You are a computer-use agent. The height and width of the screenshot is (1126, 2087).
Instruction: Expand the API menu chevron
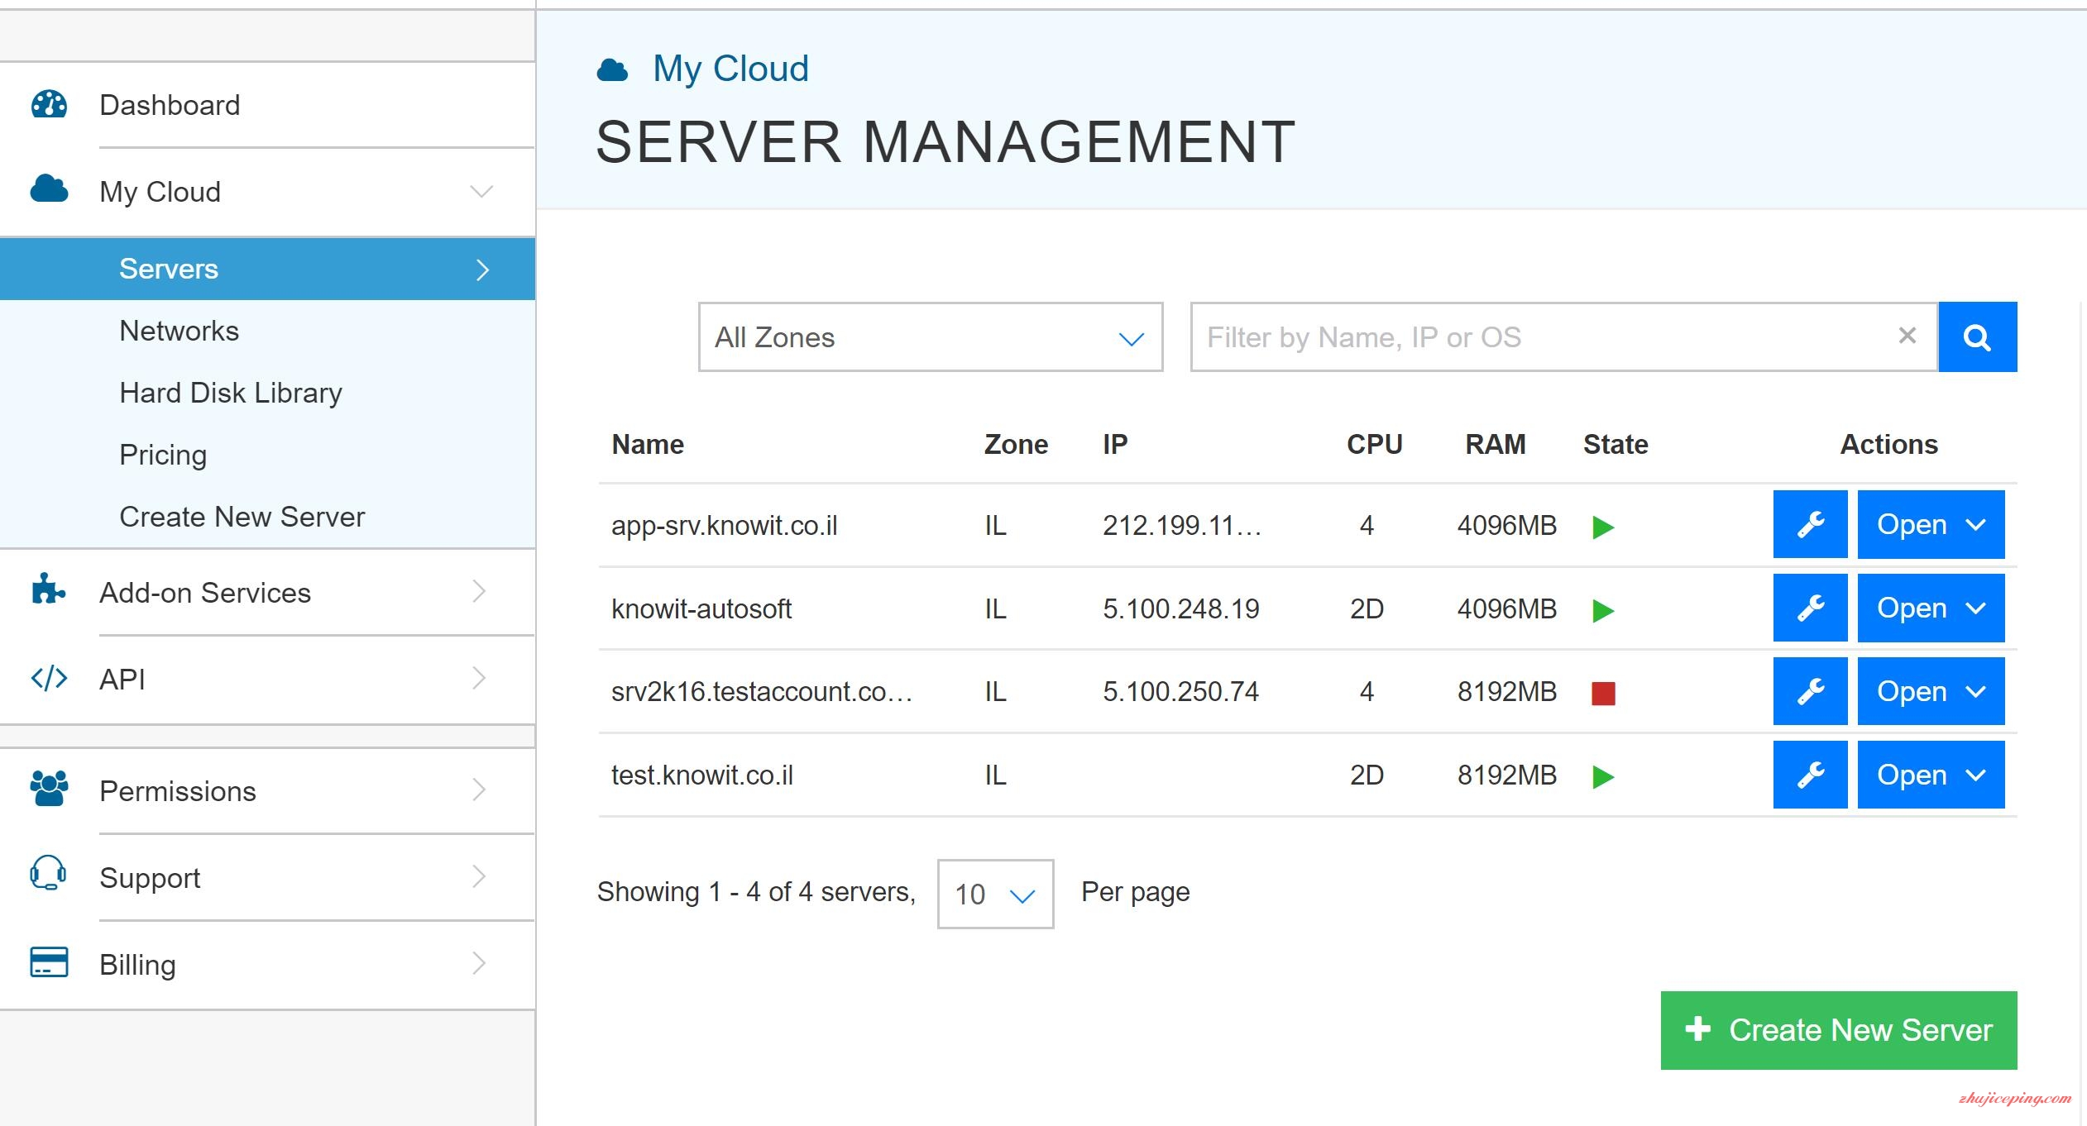(x=479, y=678)
